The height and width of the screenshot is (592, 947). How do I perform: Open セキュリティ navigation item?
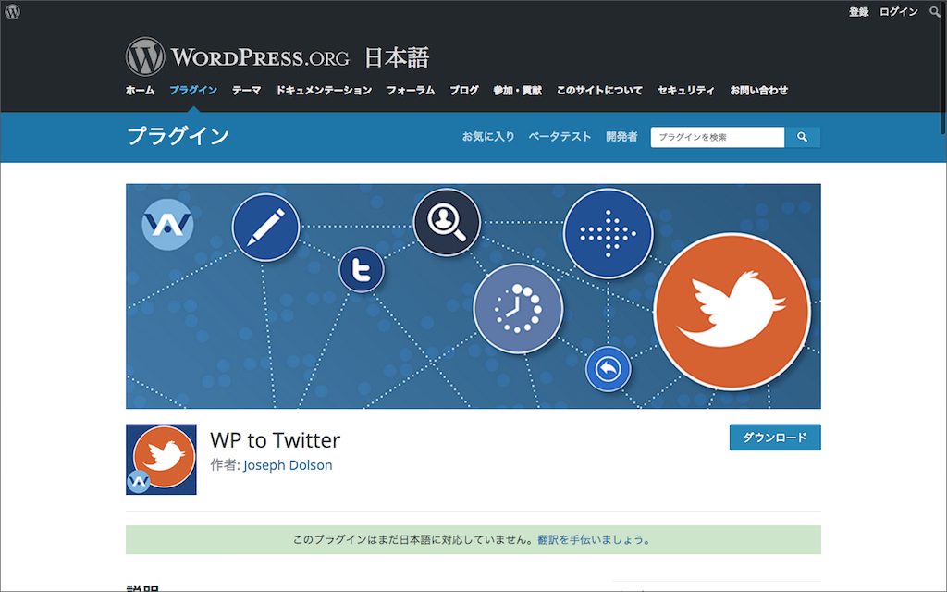(x=686, y=91)
